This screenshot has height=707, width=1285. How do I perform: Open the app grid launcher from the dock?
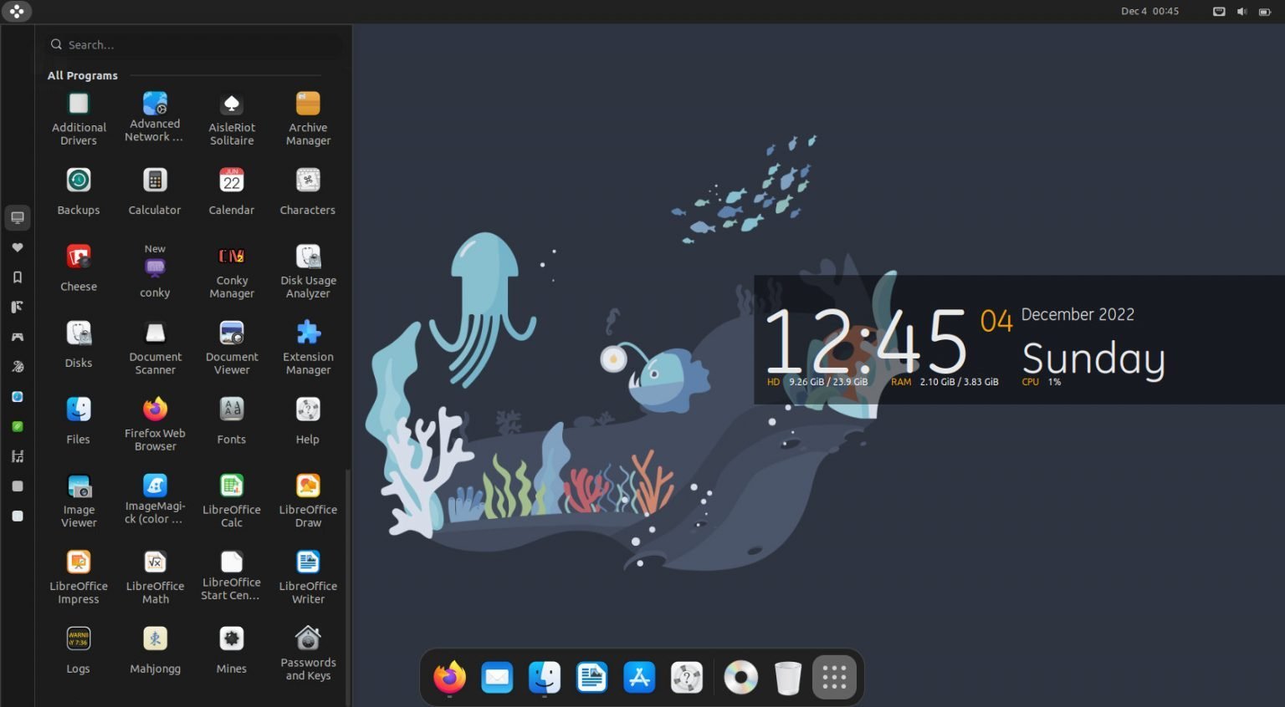834,677
